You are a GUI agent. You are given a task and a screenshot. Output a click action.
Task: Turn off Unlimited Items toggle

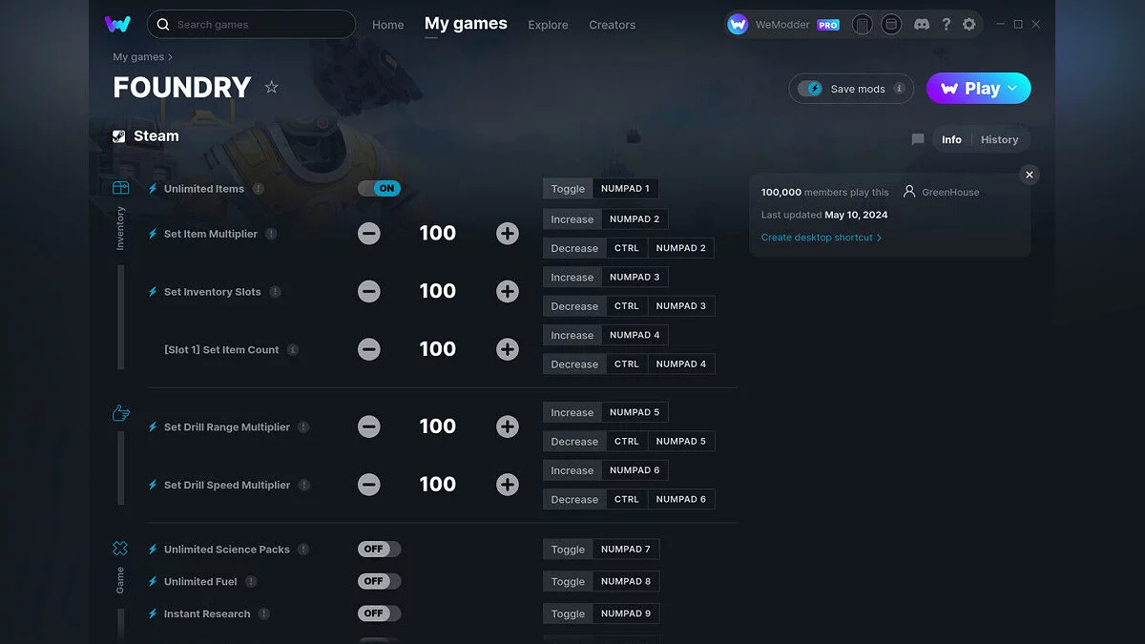click(x=380, y=189)
